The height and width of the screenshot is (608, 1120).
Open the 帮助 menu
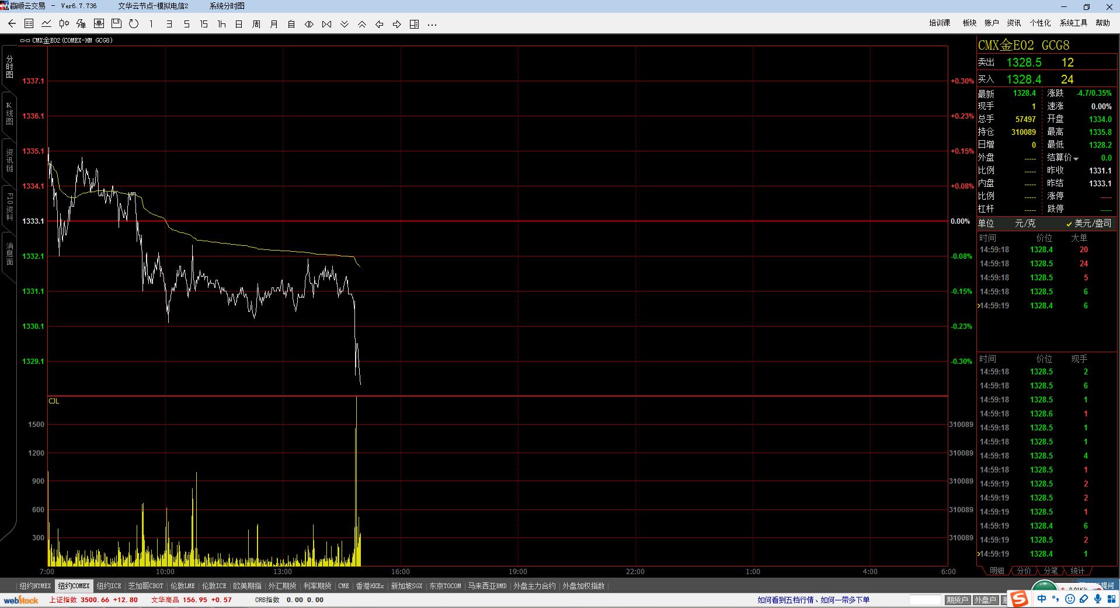coord(1102,23)
